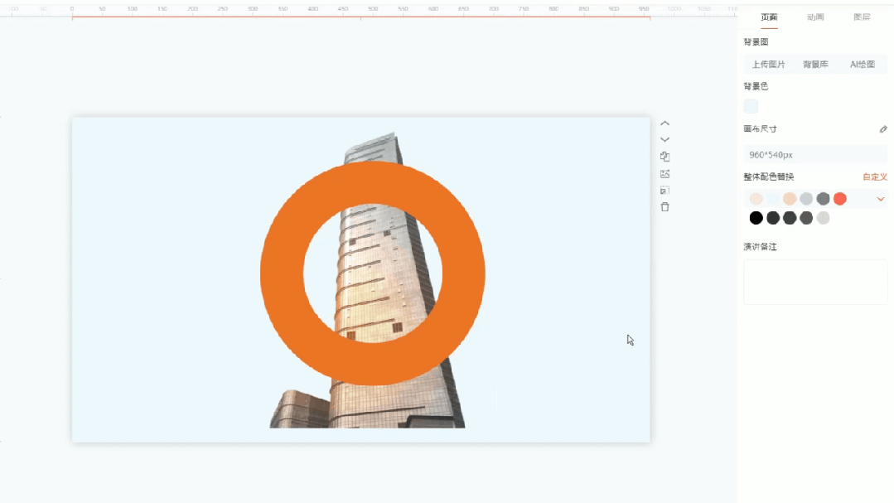Image resolution: width=894 pixels, height=503 pixels.
Task: Click the duplicate page icon beside canvas
Action: (664, 157)
